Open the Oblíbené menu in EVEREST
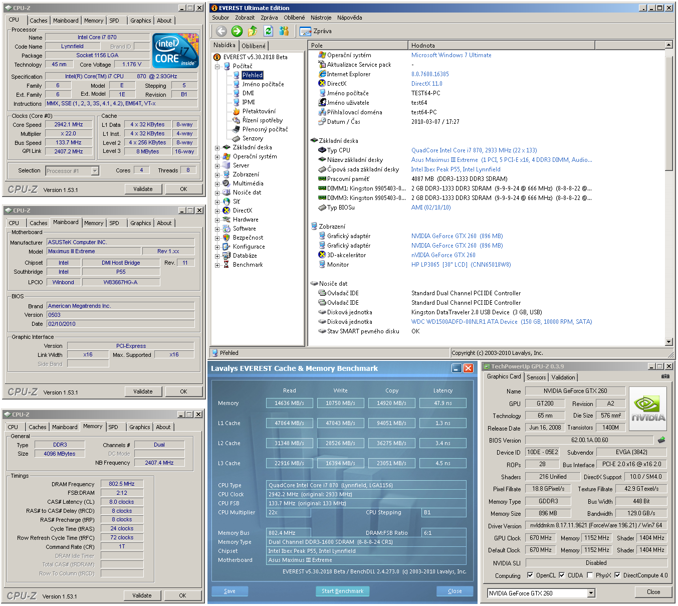Image resolution: width=678 pixels, height=606 pixels. point(294,18)
